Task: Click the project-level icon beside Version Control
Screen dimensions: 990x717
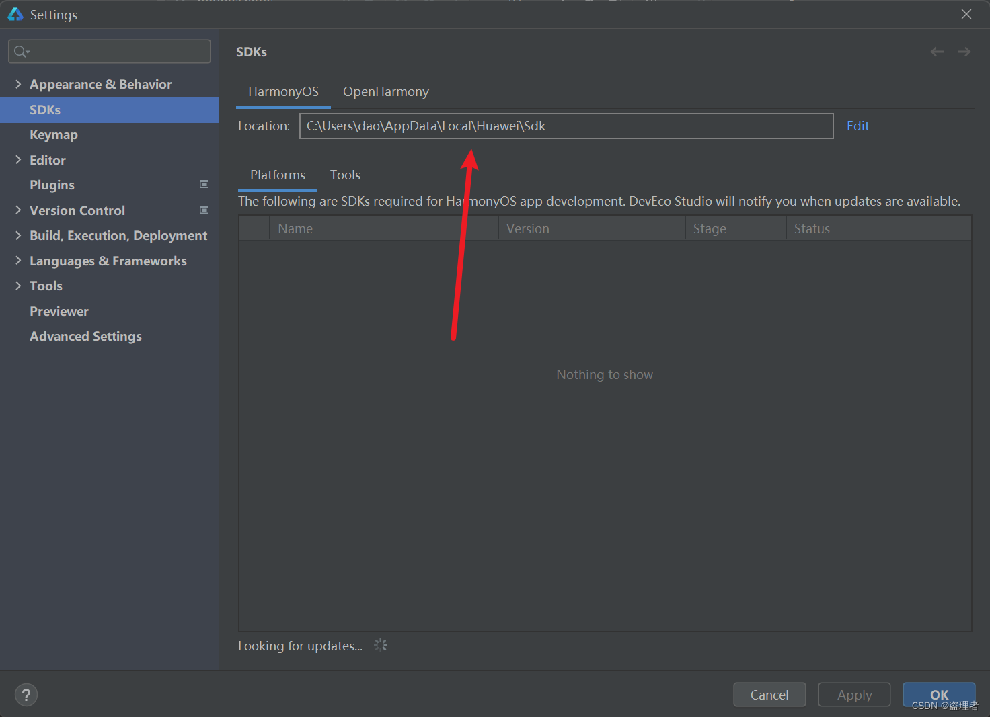Action: click(204, 210)
